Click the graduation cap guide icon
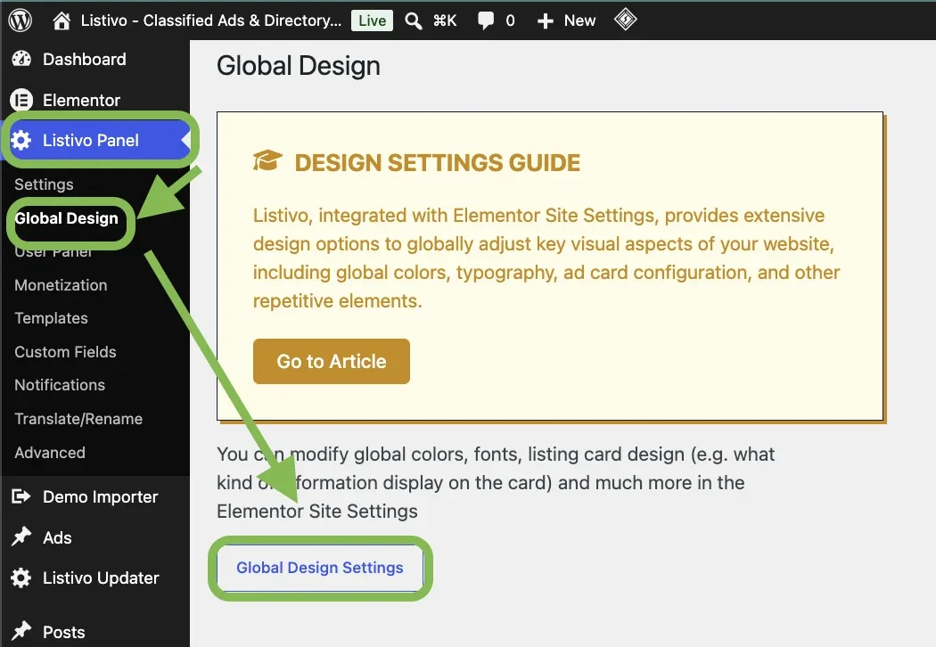 (x=267, y=161)
